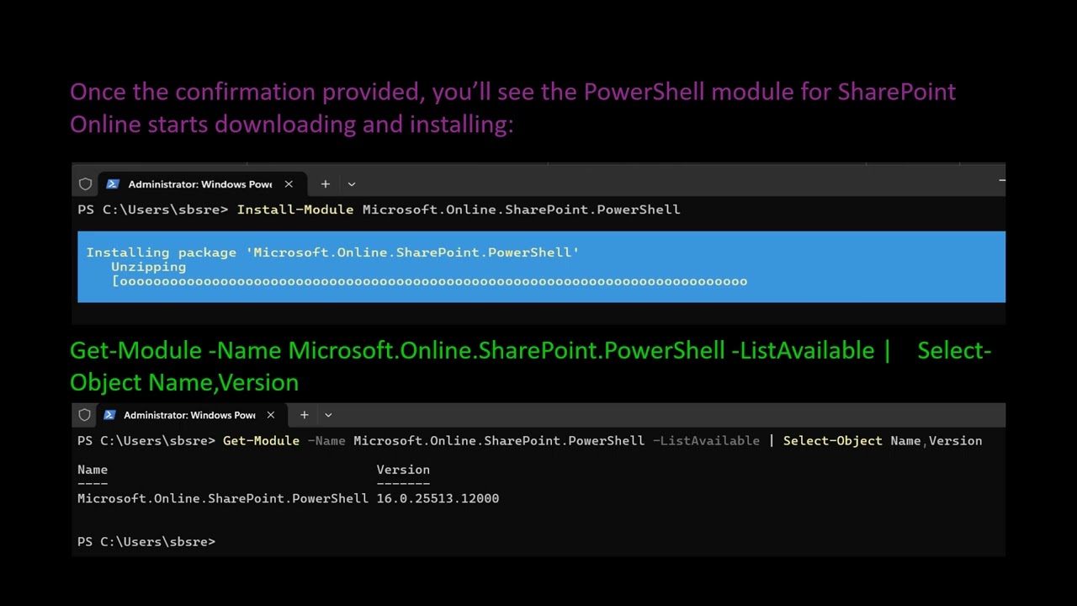Select the upper 'Administrator: Windows PowerShell' tab

[200, 184]
